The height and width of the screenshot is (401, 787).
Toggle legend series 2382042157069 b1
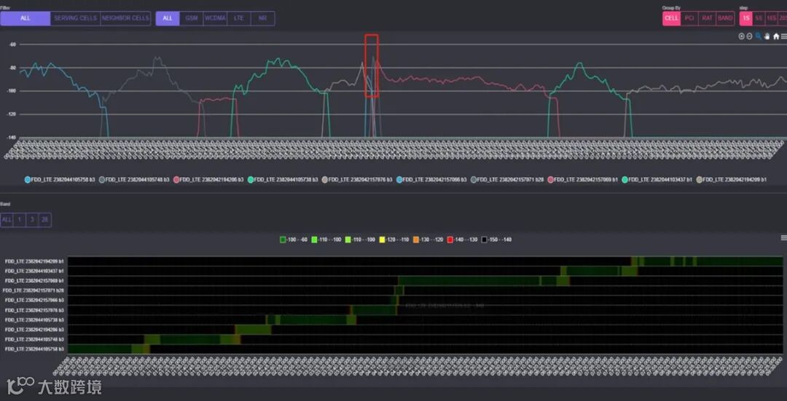coord(583,180)
